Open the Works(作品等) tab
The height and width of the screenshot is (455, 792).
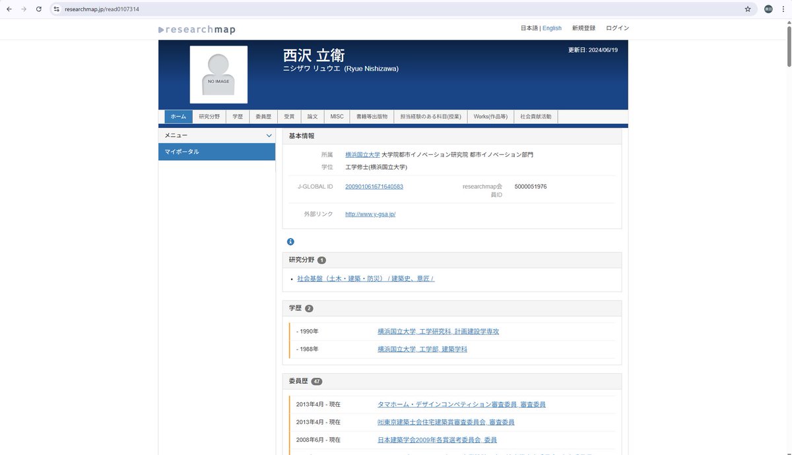490,117
